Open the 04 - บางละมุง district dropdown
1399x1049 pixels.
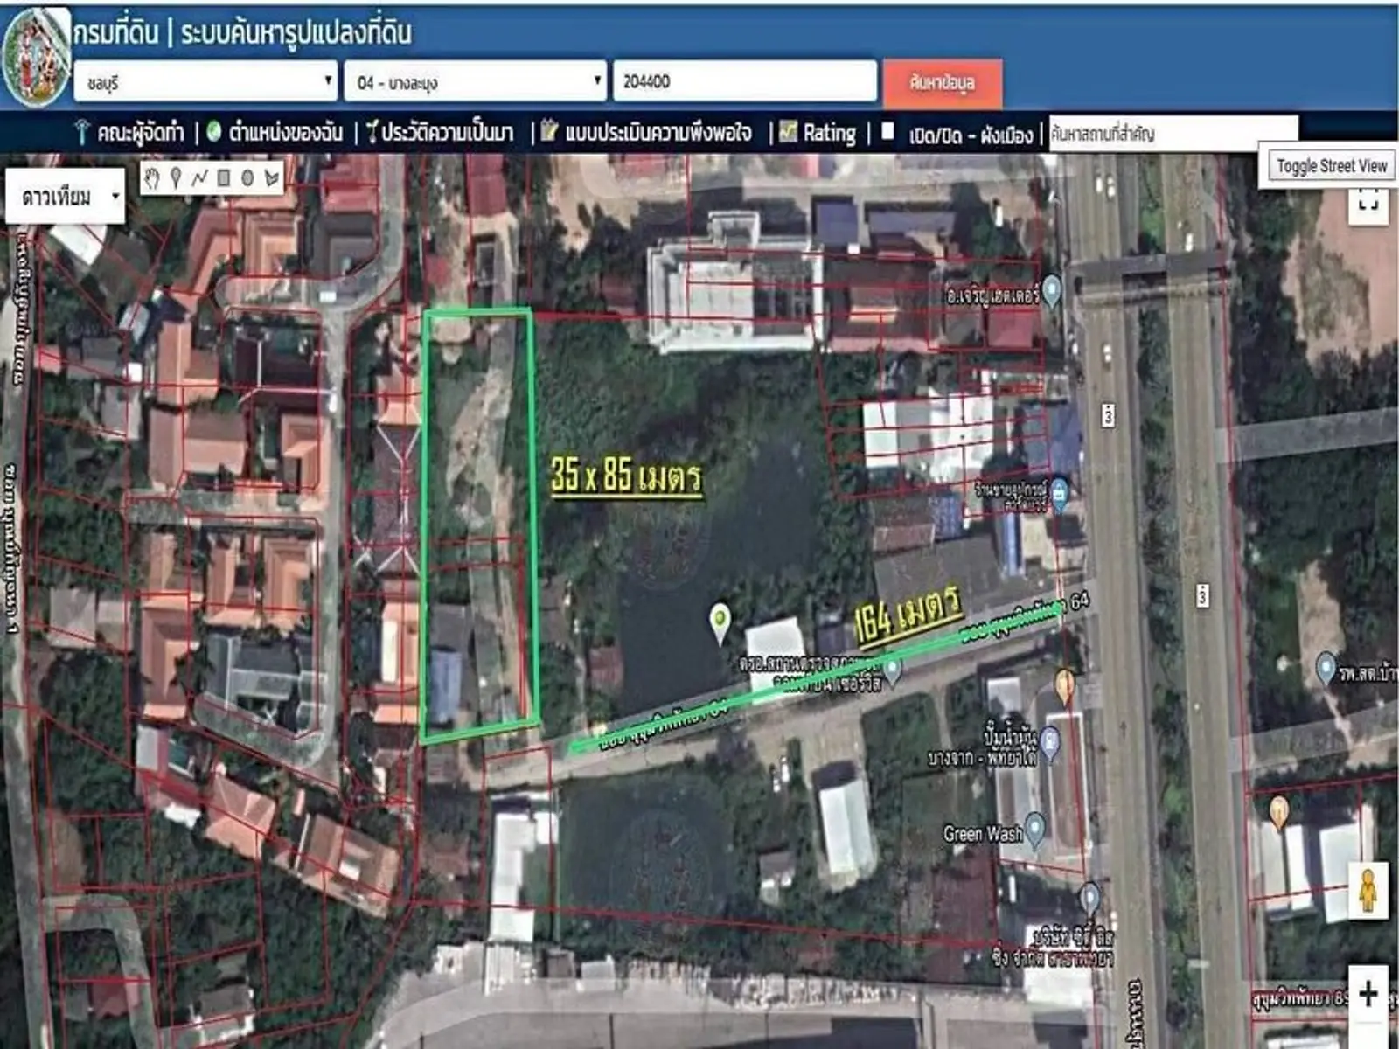pyautogui.click(x=476, y=82)
